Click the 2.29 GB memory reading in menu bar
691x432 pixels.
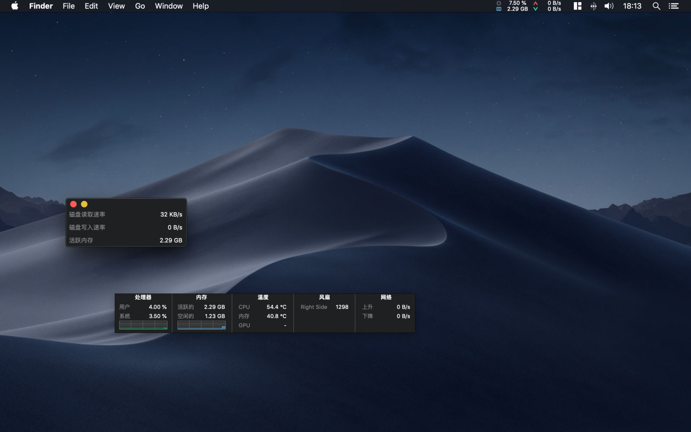click(517, 9)
